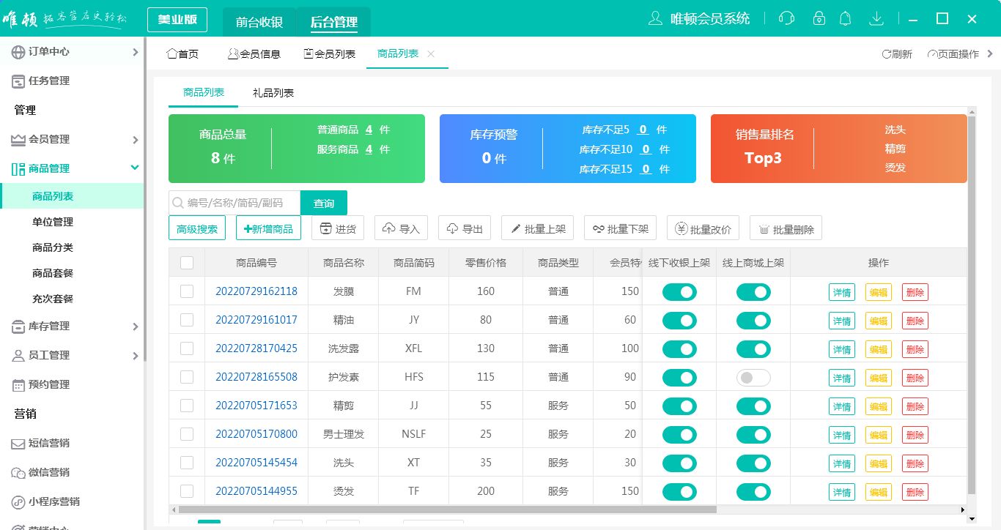Image resolution: width=1001 pixels, height=530 pixels.
Task: Click the 库存管理 box icon
Action: [19, 326]
